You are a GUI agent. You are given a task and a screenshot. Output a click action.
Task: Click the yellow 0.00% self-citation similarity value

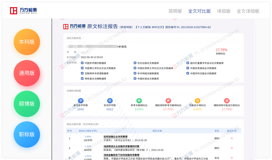click(197, 109)
